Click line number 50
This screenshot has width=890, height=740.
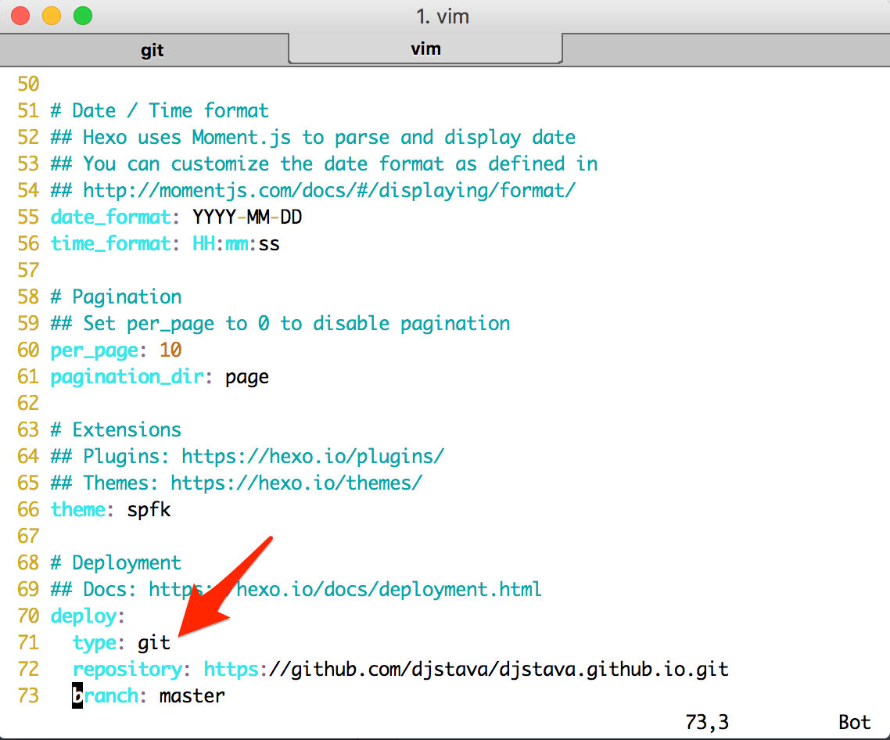(28, 84)
